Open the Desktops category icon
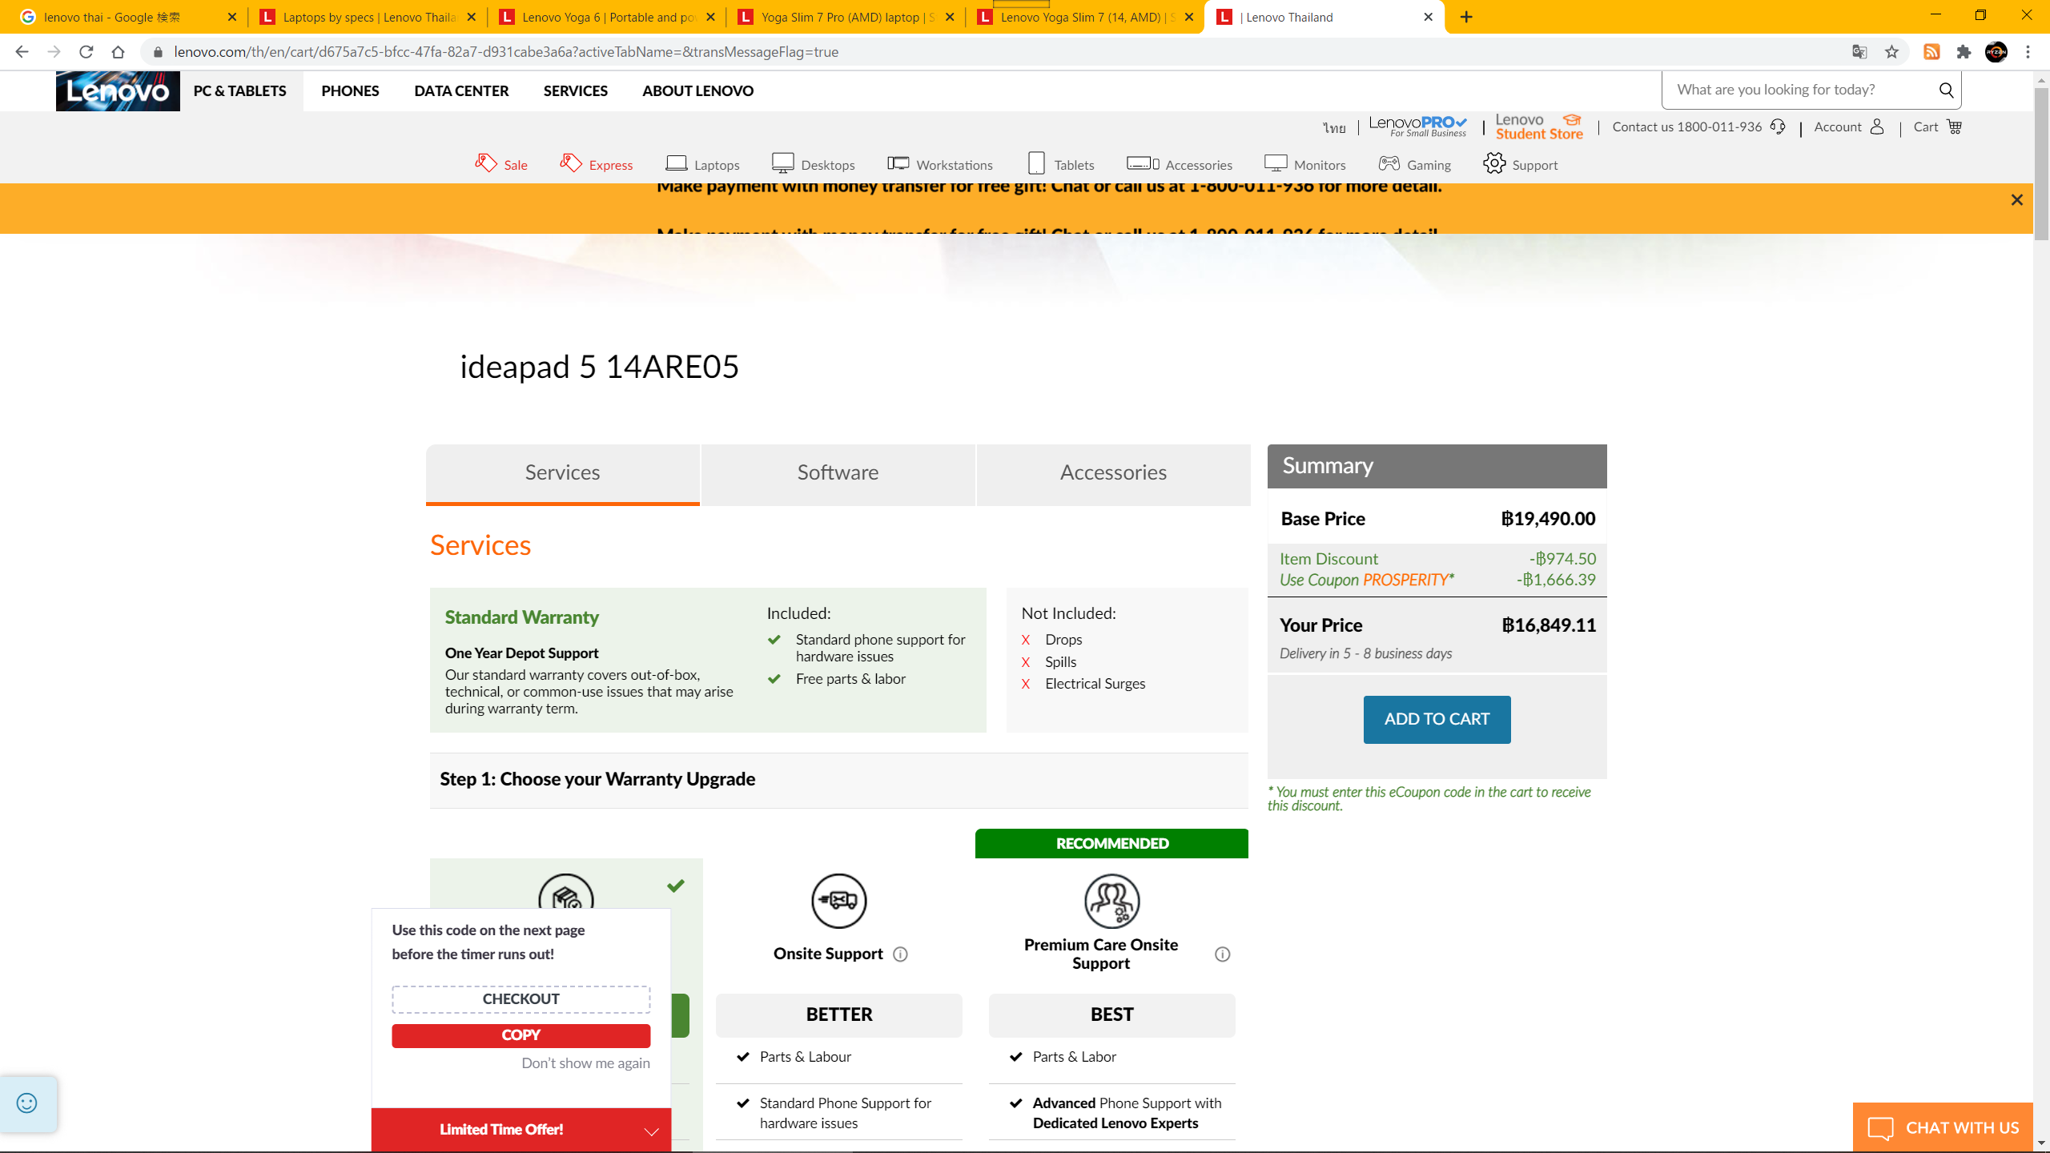 click(x=782, y=163)
